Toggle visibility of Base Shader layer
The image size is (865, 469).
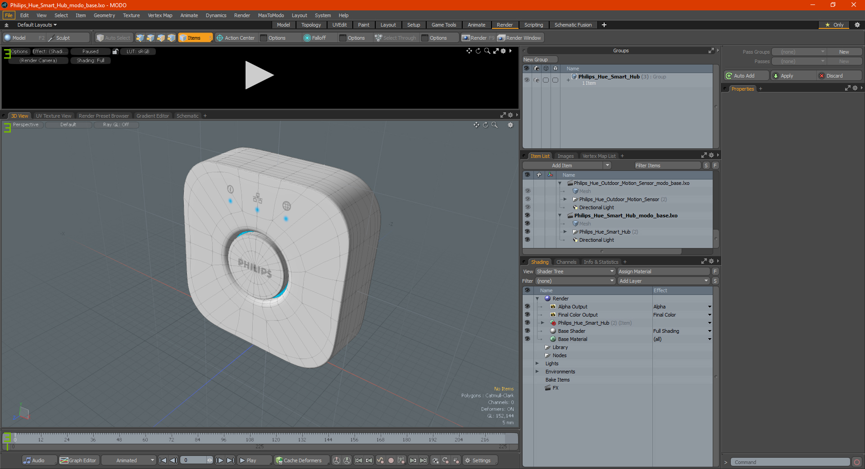[x=527, y=331]
